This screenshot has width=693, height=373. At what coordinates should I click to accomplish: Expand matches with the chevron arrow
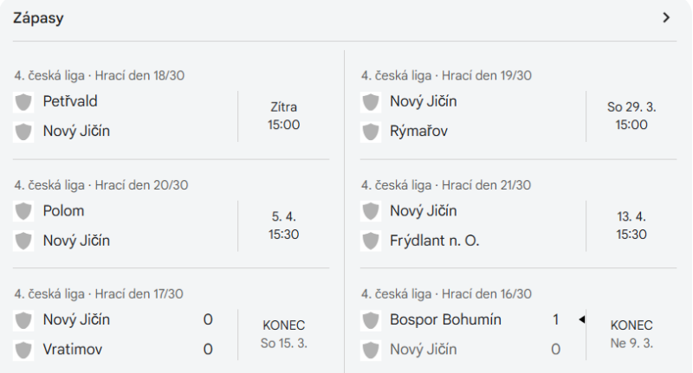[x=666, y=17]
